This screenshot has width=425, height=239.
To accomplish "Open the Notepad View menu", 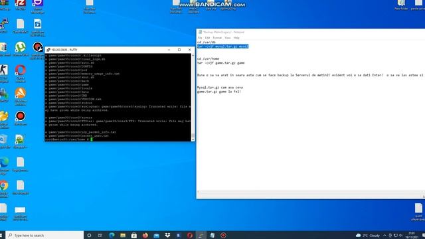I will (x=228, y=38).
